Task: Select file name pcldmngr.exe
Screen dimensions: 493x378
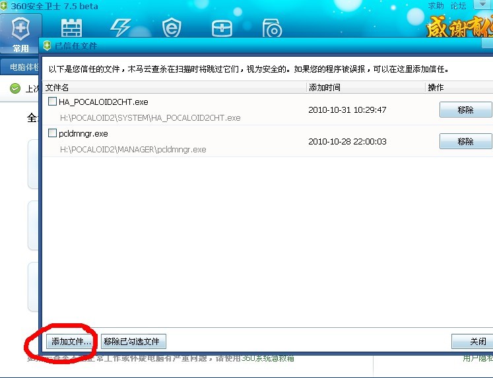Action: pos(83,133)
